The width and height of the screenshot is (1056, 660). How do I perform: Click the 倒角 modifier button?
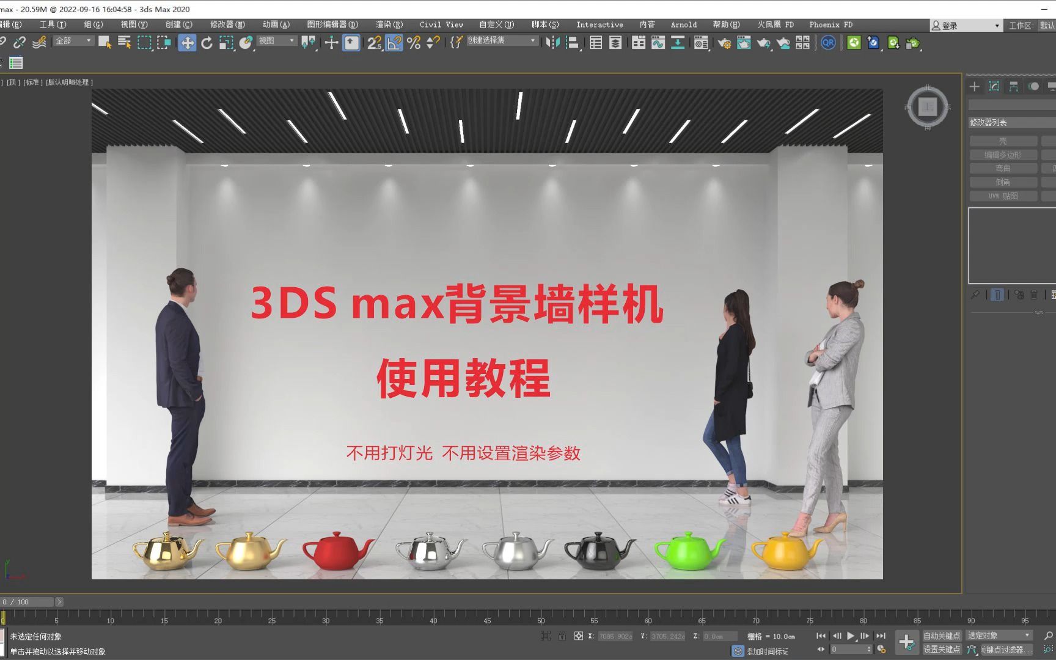click(1003, 182)
